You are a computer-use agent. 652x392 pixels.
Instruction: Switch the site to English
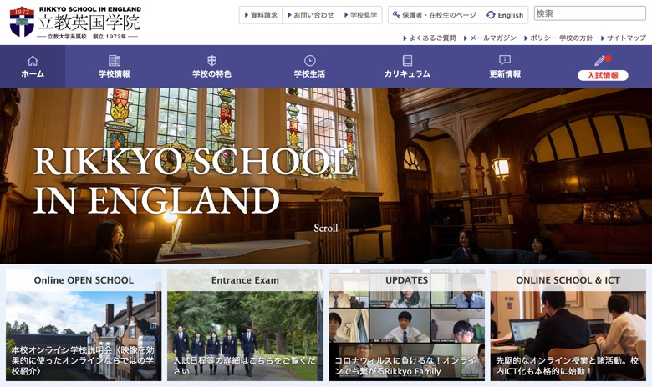[x=505, y=15]
